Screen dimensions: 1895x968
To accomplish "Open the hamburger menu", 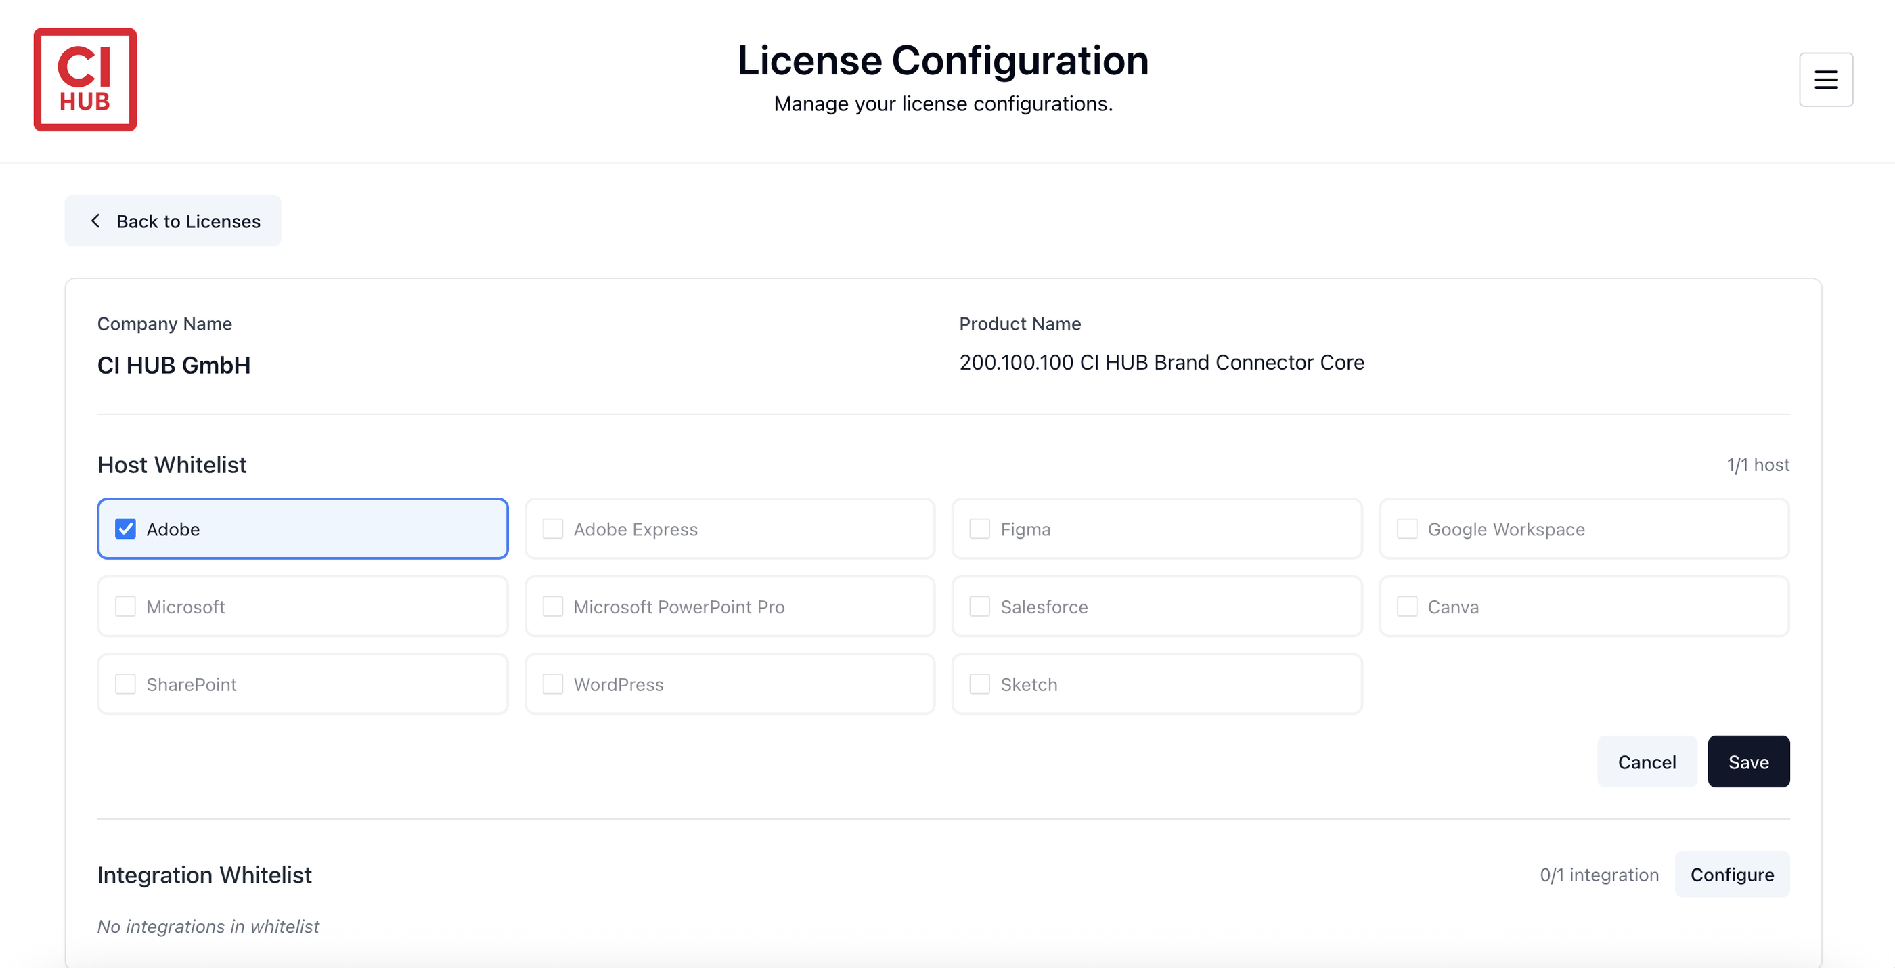I will click(x=1825, y=79).
